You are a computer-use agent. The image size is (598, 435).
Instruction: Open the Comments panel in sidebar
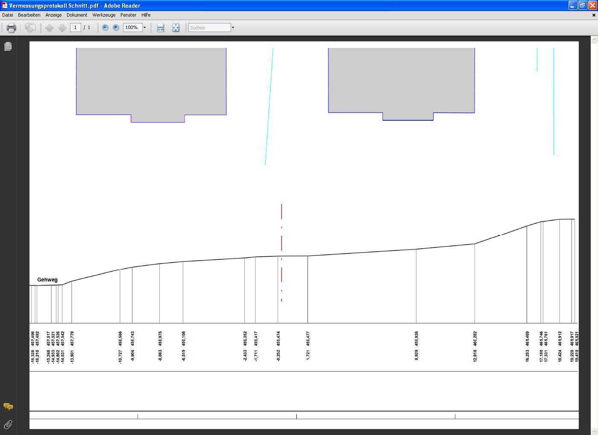(8, 406)
